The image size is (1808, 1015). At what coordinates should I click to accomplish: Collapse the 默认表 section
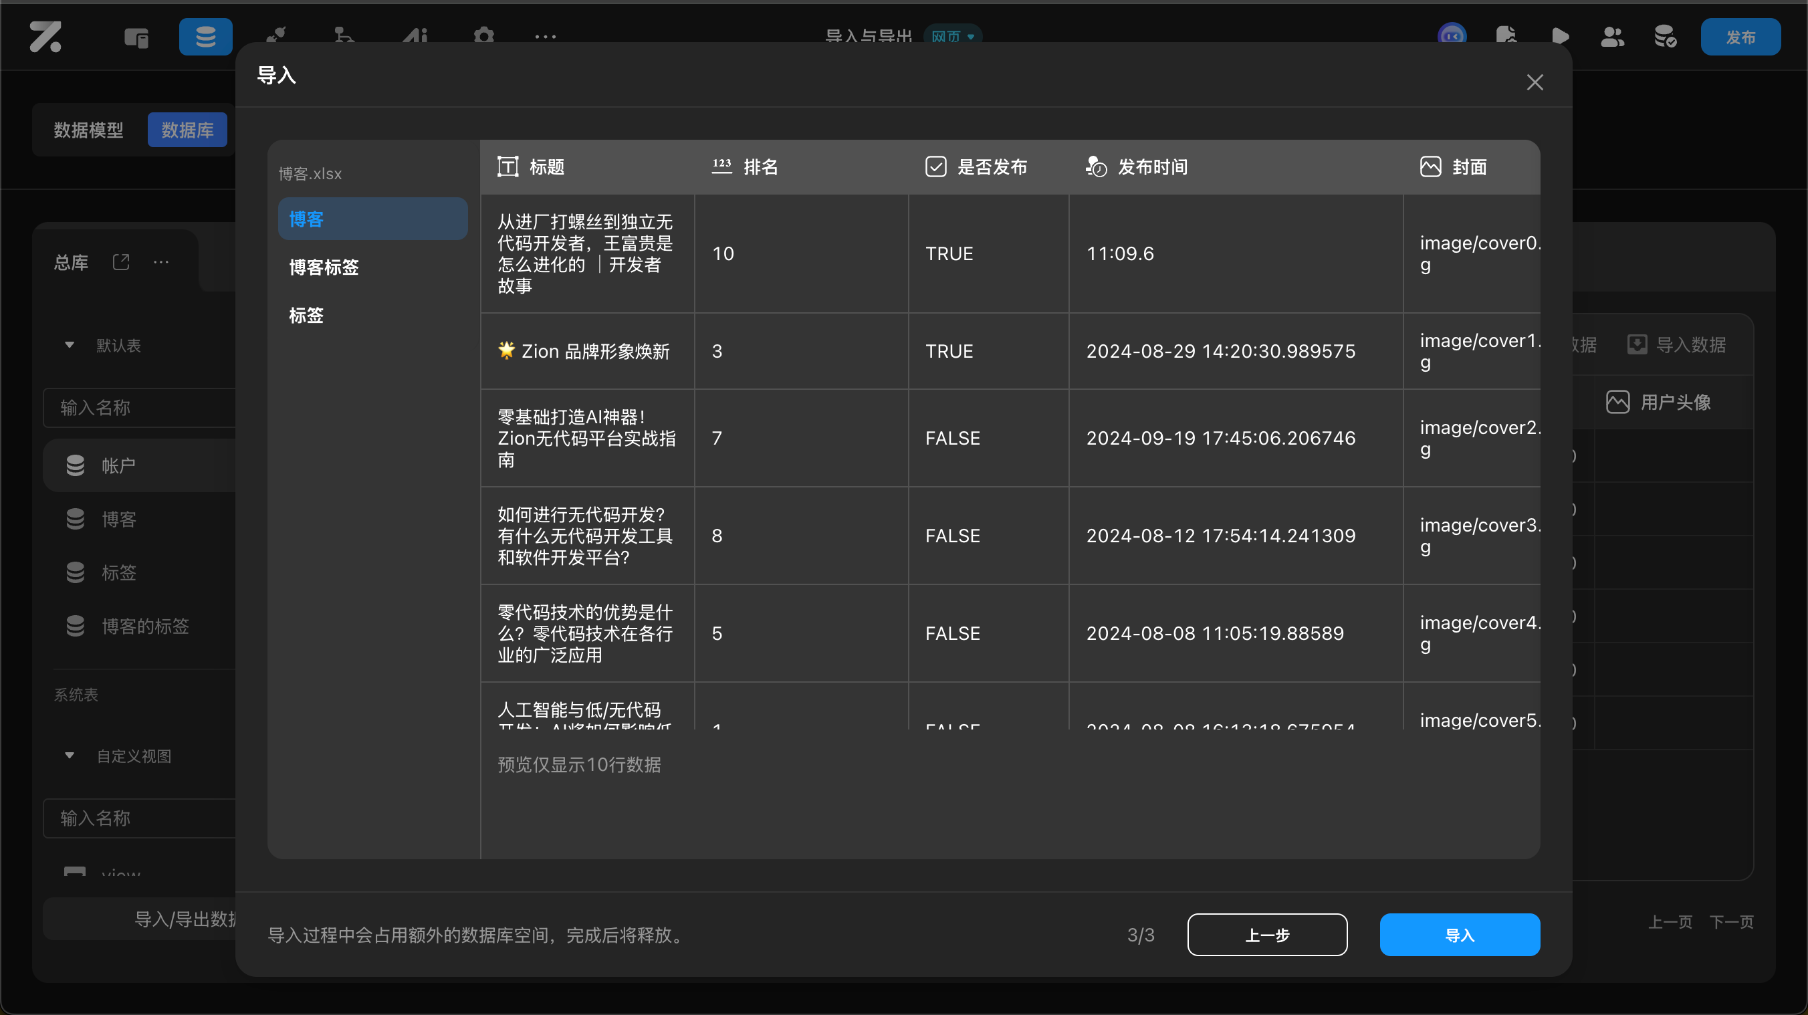(x=70, y=345)
